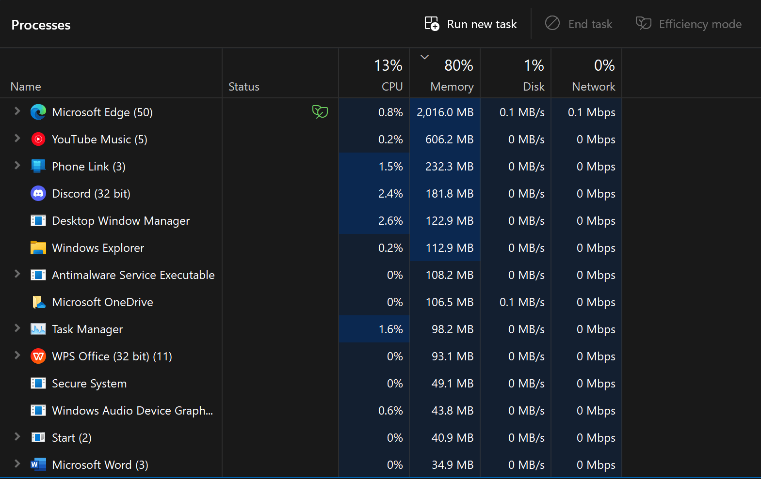Click the 606.2 MB memory value
Image resolution: width=761 pixels, height=479 pixels.
pyautogui.click(x=449, y=139)
